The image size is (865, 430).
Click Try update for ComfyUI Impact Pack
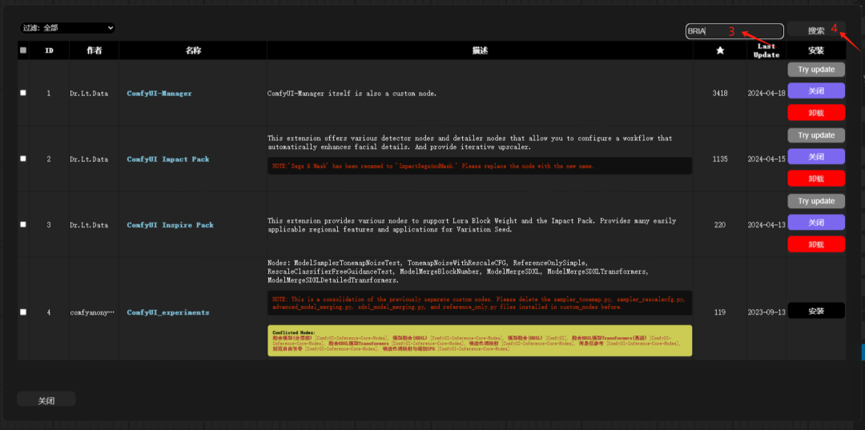(816, 135)
